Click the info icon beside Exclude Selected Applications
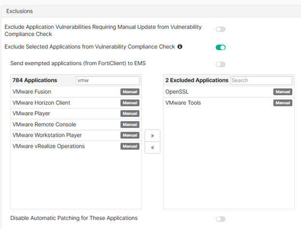 pos(179,47)
